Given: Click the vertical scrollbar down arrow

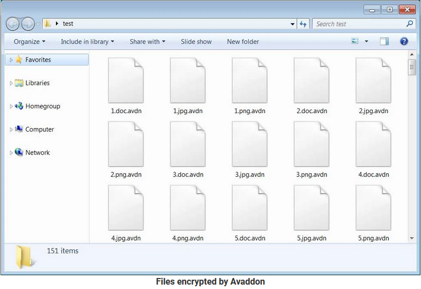Looking at the screenshot, I should [x=412, y=238].
